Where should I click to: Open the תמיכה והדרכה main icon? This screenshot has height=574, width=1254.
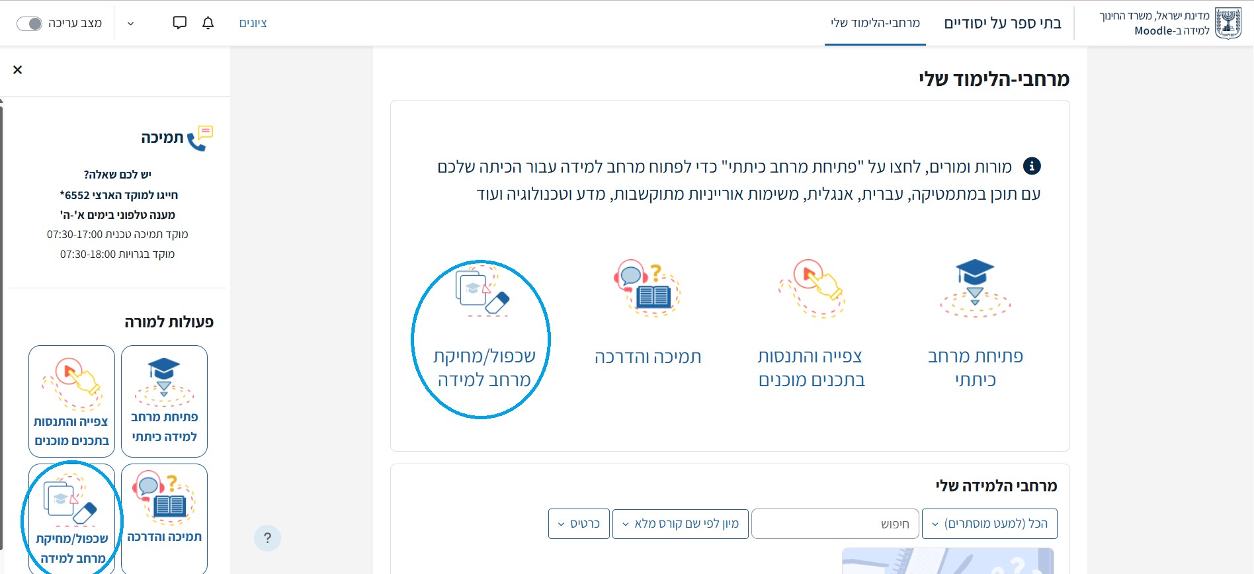click(x=648, y=288)
